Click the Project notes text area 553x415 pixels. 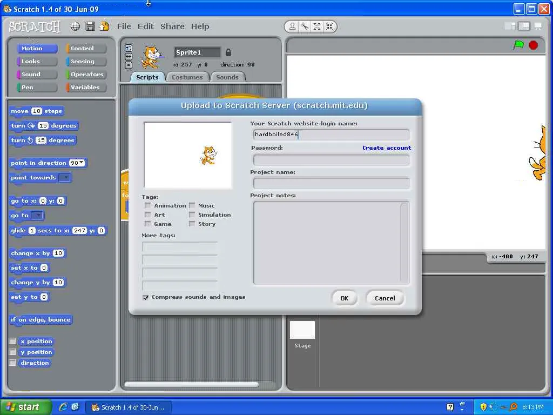point(331,243)
